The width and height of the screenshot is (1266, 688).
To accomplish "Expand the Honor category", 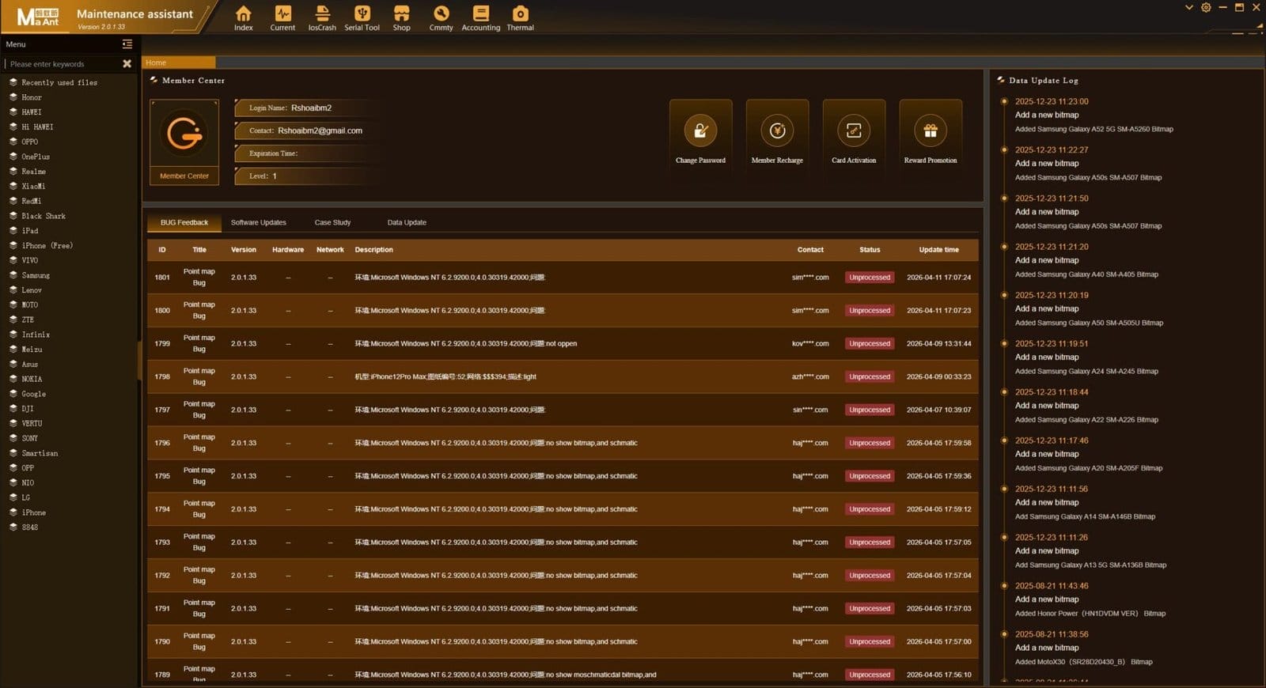I will pos(25,97).
